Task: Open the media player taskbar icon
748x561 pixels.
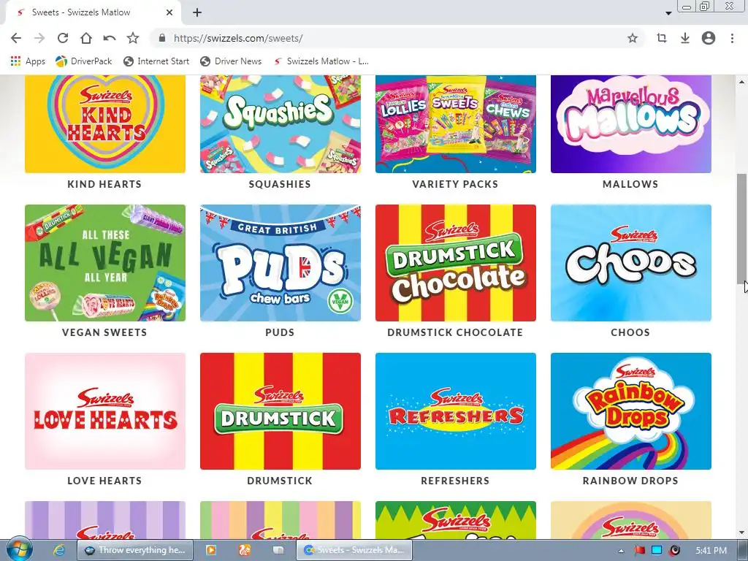Action: 210,550
